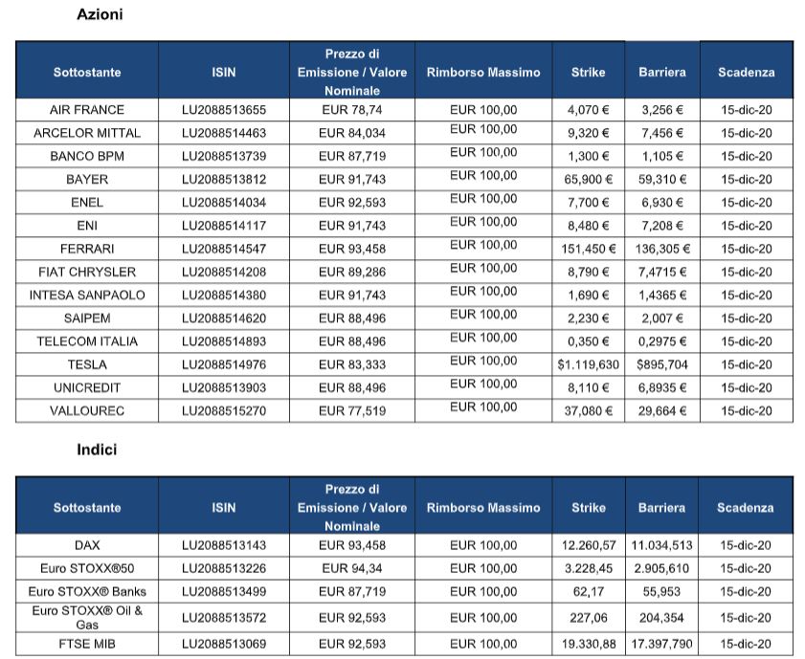Viewport: 805px width, 659px height.
Task: Click ISIN LU2088514034
Action: (x=224, y=202)
